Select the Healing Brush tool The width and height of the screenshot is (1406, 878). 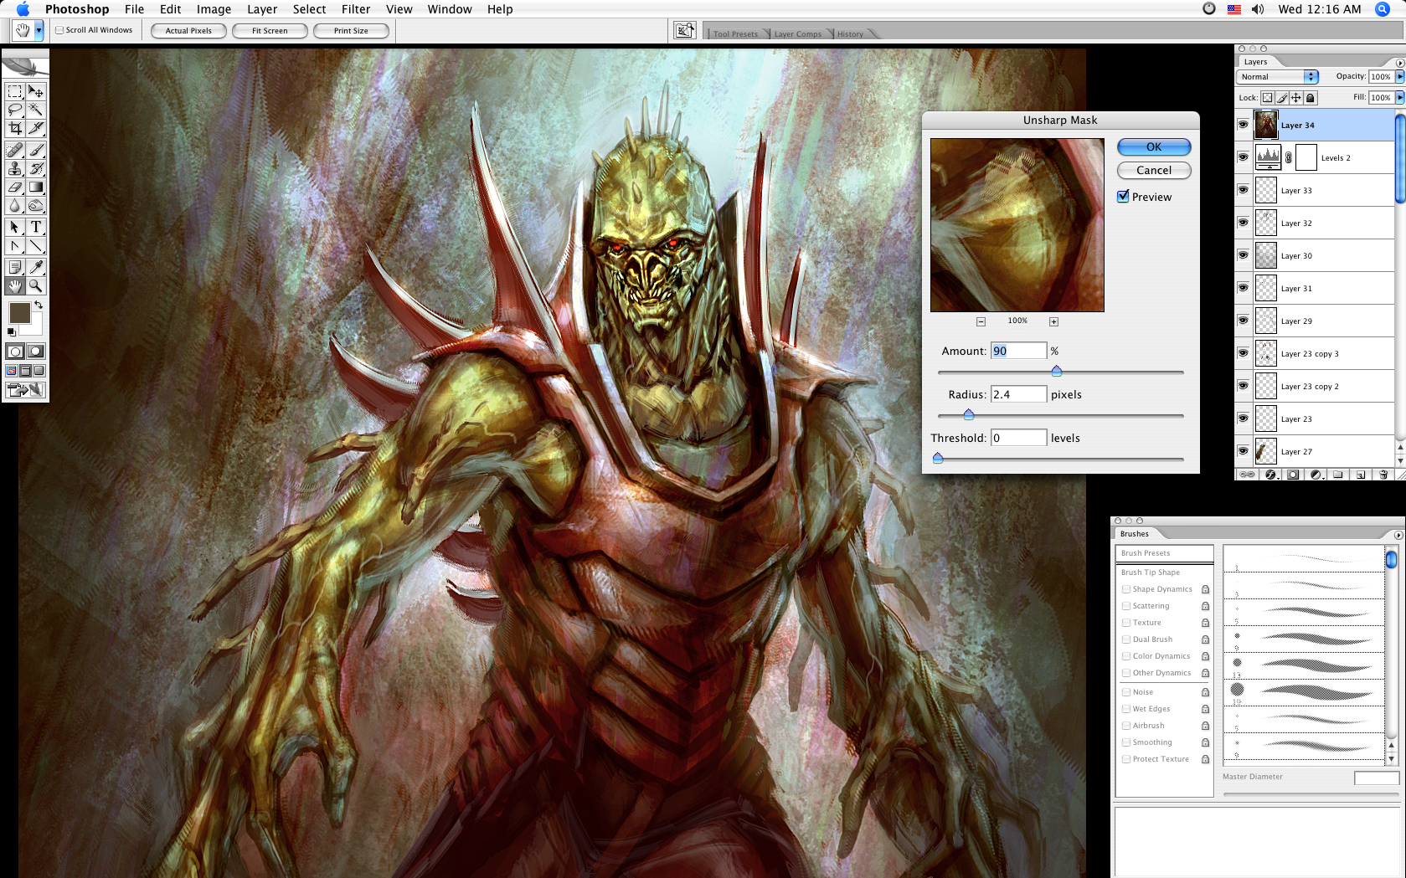15,151
